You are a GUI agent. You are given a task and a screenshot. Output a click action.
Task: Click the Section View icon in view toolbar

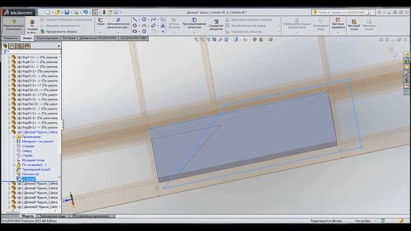coord(214,40)
